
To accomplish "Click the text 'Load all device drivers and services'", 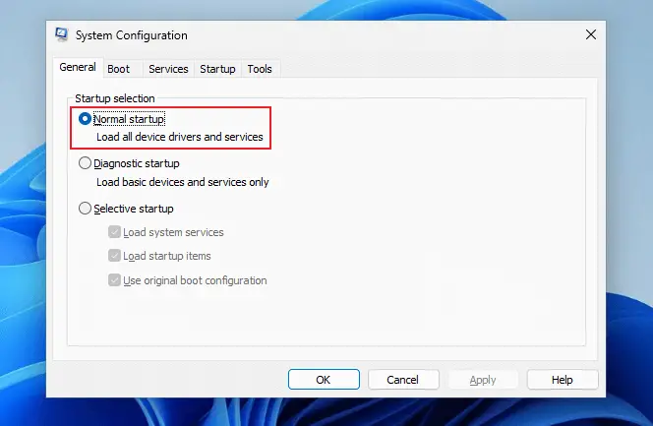I will 180,137.
